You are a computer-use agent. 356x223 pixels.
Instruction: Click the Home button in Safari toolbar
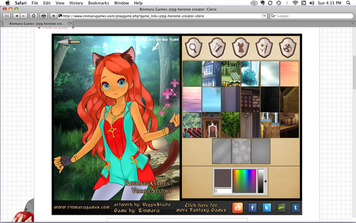coord(33,16)
